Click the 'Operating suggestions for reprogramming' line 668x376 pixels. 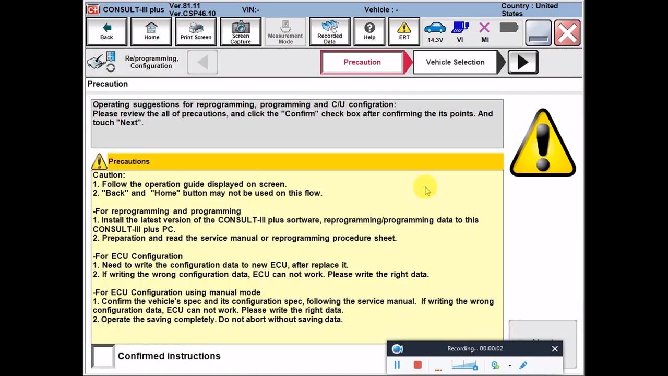[x=244, y=104]
